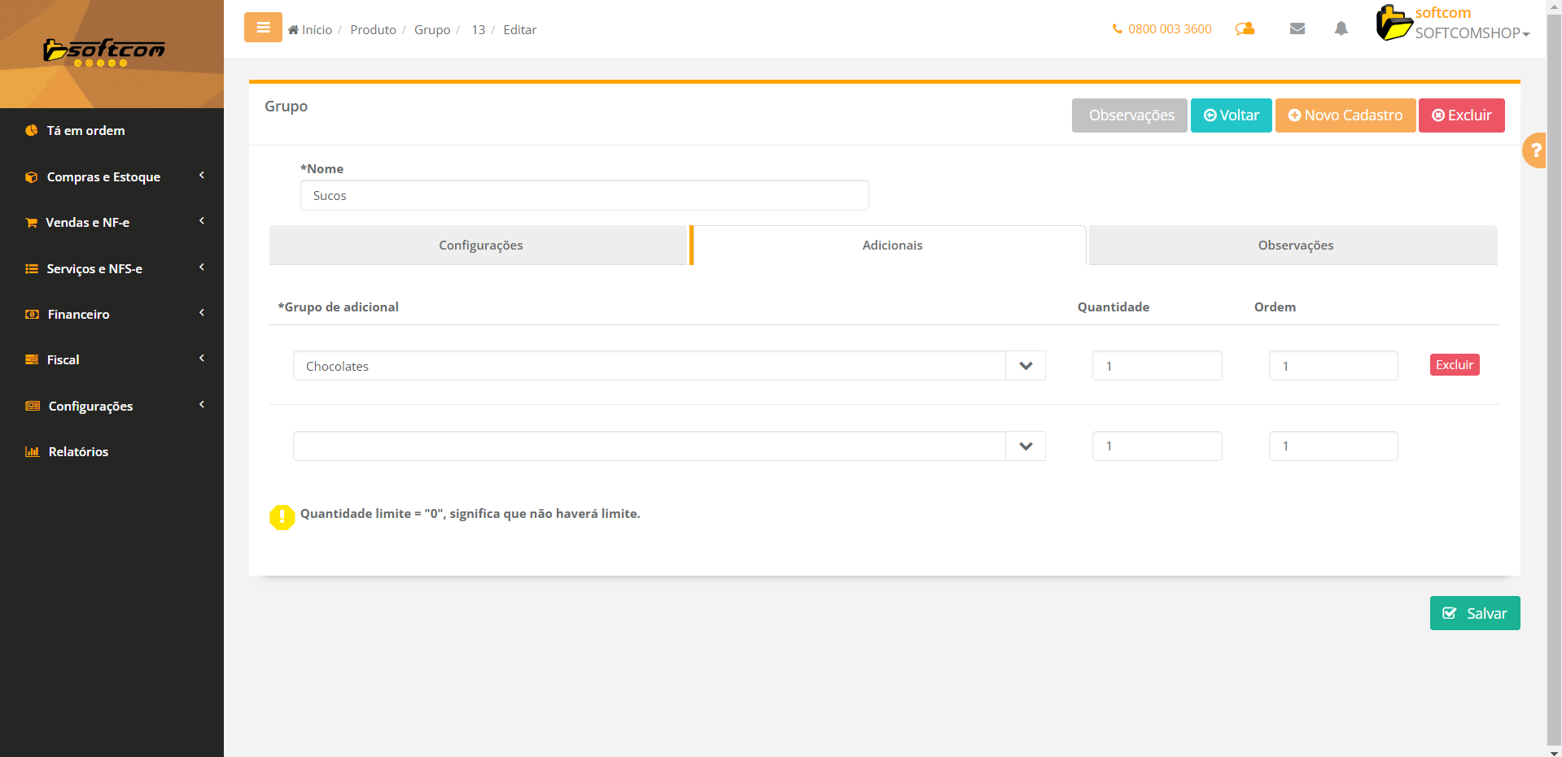Expand the Chocolates group dropdown
The image size is (1562, 757).
(x=1026, y=366)
